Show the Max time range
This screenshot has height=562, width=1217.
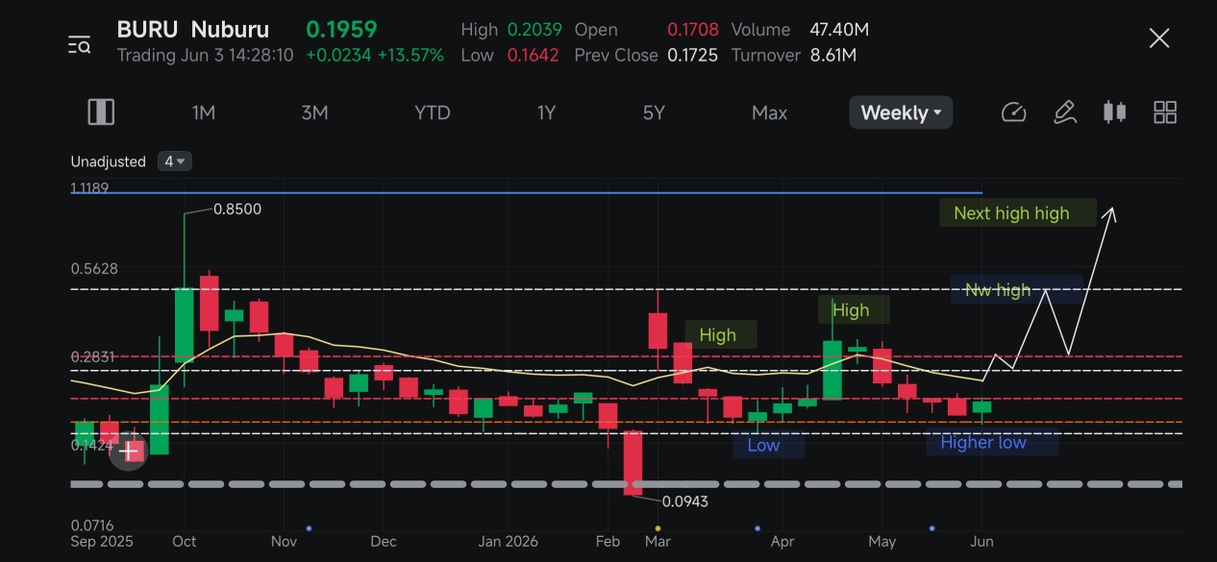[769, 112]
